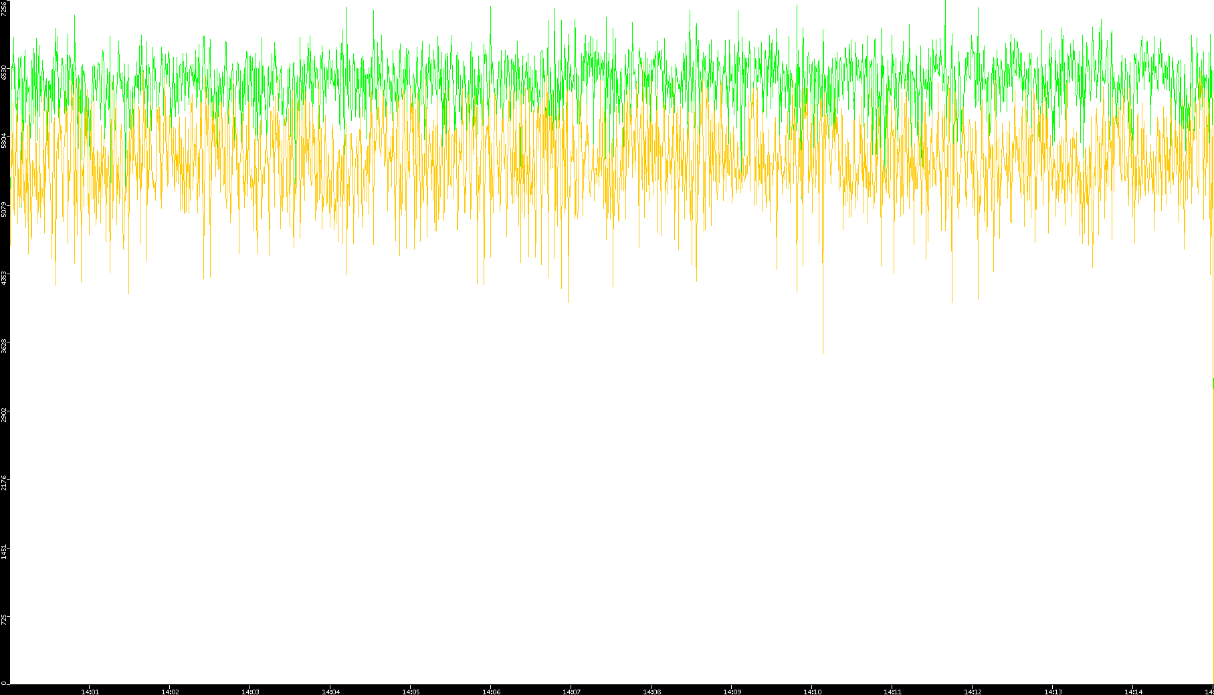
Task: Click the 5804 vertical axis label
Action: point(5,140)
